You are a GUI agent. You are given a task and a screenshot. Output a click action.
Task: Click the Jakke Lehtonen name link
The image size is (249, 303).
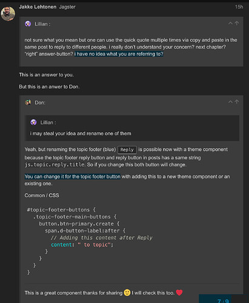click(38, 7)
